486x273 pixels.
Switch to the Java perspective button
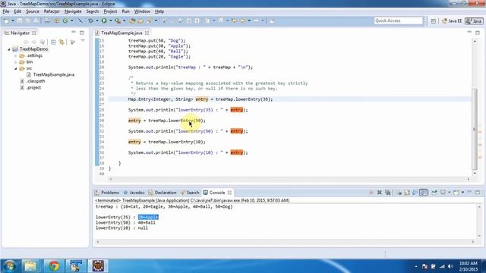pos(474,21)
